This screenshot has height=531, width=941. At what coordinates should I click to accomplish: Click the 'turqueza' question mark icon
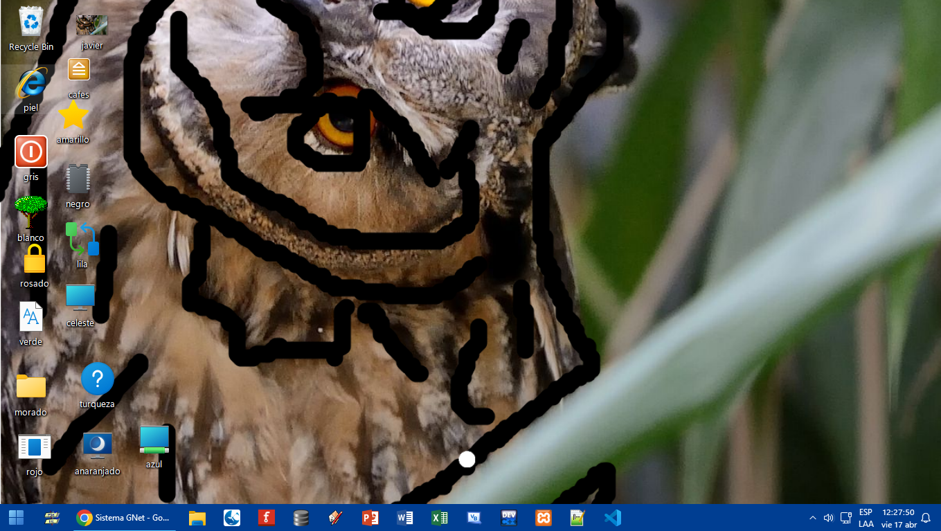pyautogui.click(x=97, y=379)
